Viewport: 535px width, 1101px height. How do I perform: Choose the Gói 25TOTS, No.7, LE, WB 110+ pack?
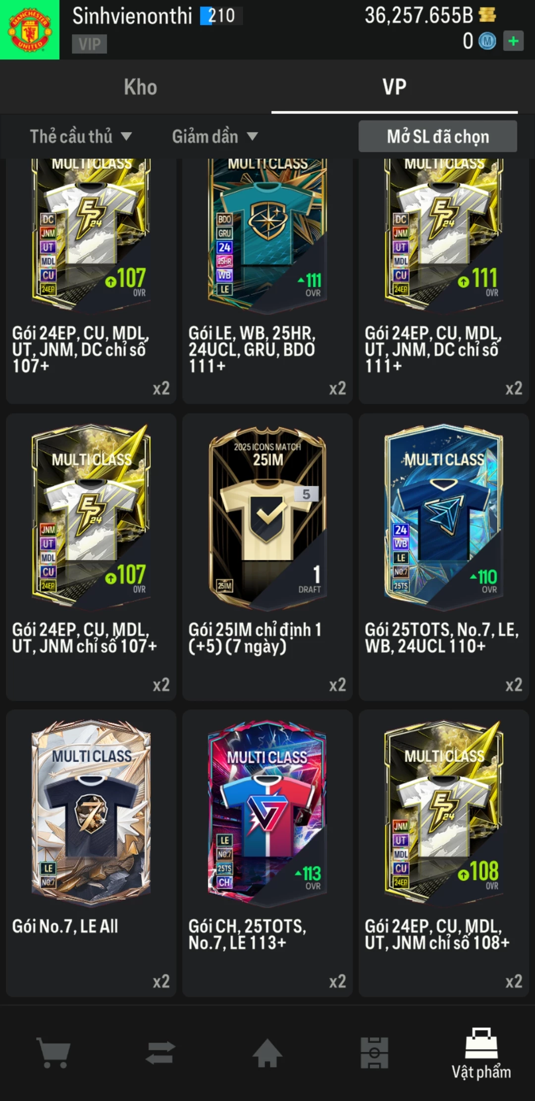(444, 556)
